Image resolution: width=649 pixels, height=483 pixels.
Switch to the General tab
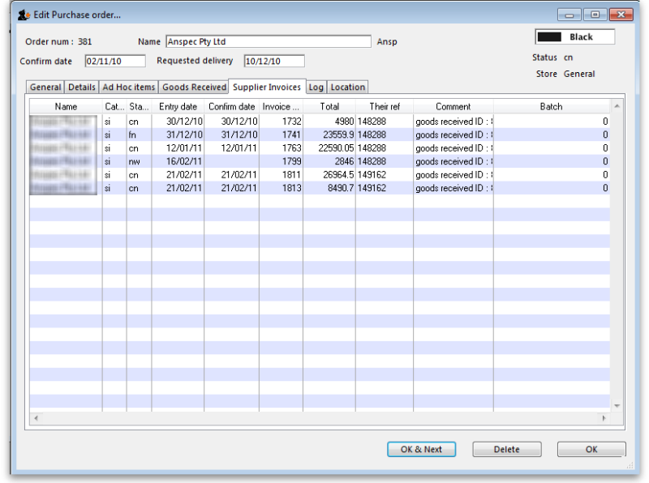(x=45, y=87)
